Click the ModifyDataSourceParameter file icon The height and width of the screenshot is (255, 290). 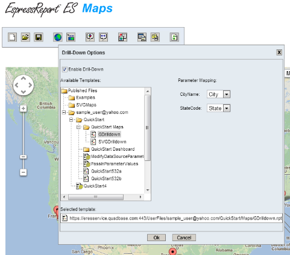pyautogui.click(x=87, y=157)
